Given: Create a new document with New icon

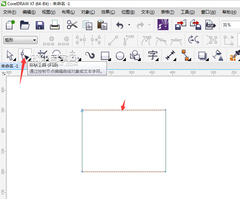Looking at the screenshot, I should [10, 25].
